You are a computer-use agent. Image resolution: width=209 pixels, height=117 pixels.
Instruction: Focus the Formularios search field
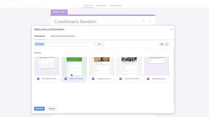[x=63, y=44]
